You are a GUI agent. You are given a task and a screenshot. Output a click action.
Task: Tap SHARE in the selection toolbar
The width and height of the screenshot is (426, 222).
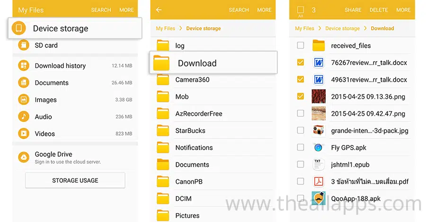point(353,10)
